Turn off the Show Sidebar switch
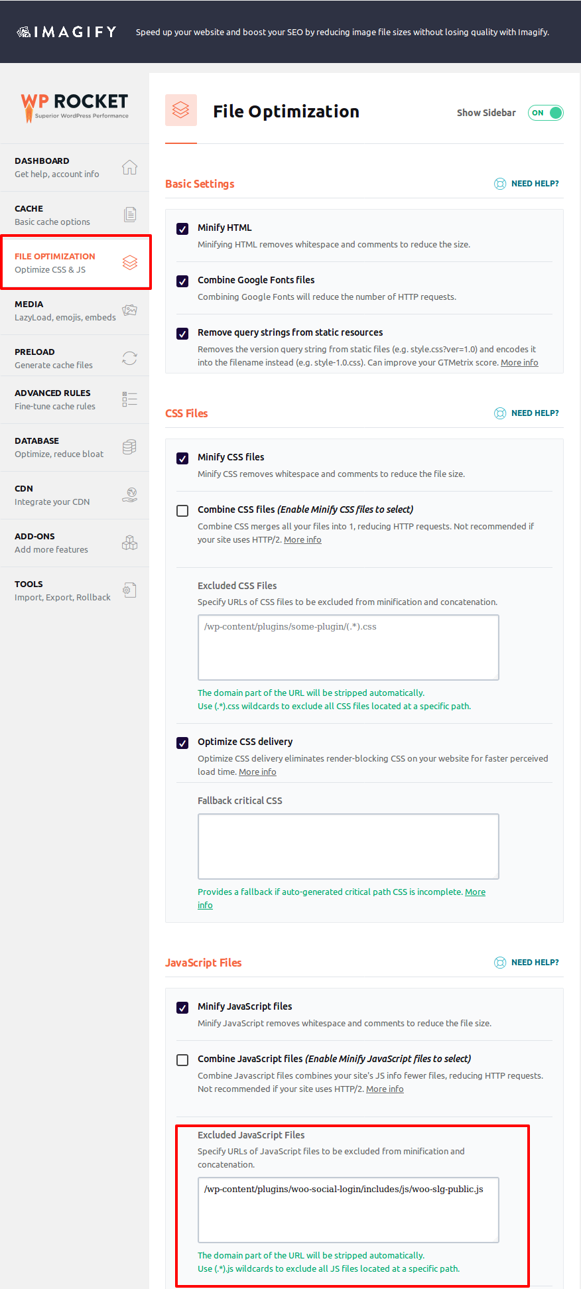Image resolution: width=581 pixels, height=1289 pixels. click(545, 113)
